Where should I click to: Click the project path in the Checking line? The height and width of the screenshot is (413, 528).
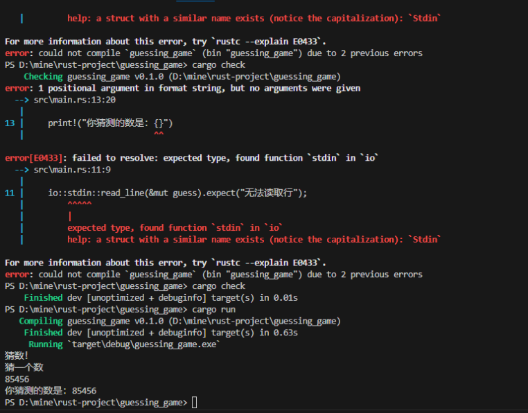pyautogui.click(x=254, y=76)
